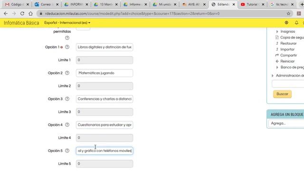
Task: Switch to the Tutorial YouTube tab
Action: [252, 4]
